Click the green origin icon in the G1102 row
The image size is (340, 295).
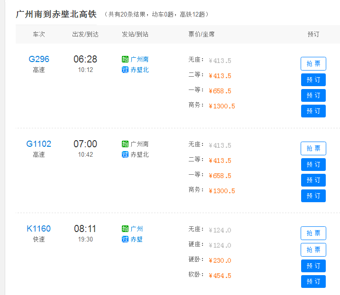coord(125,144)
